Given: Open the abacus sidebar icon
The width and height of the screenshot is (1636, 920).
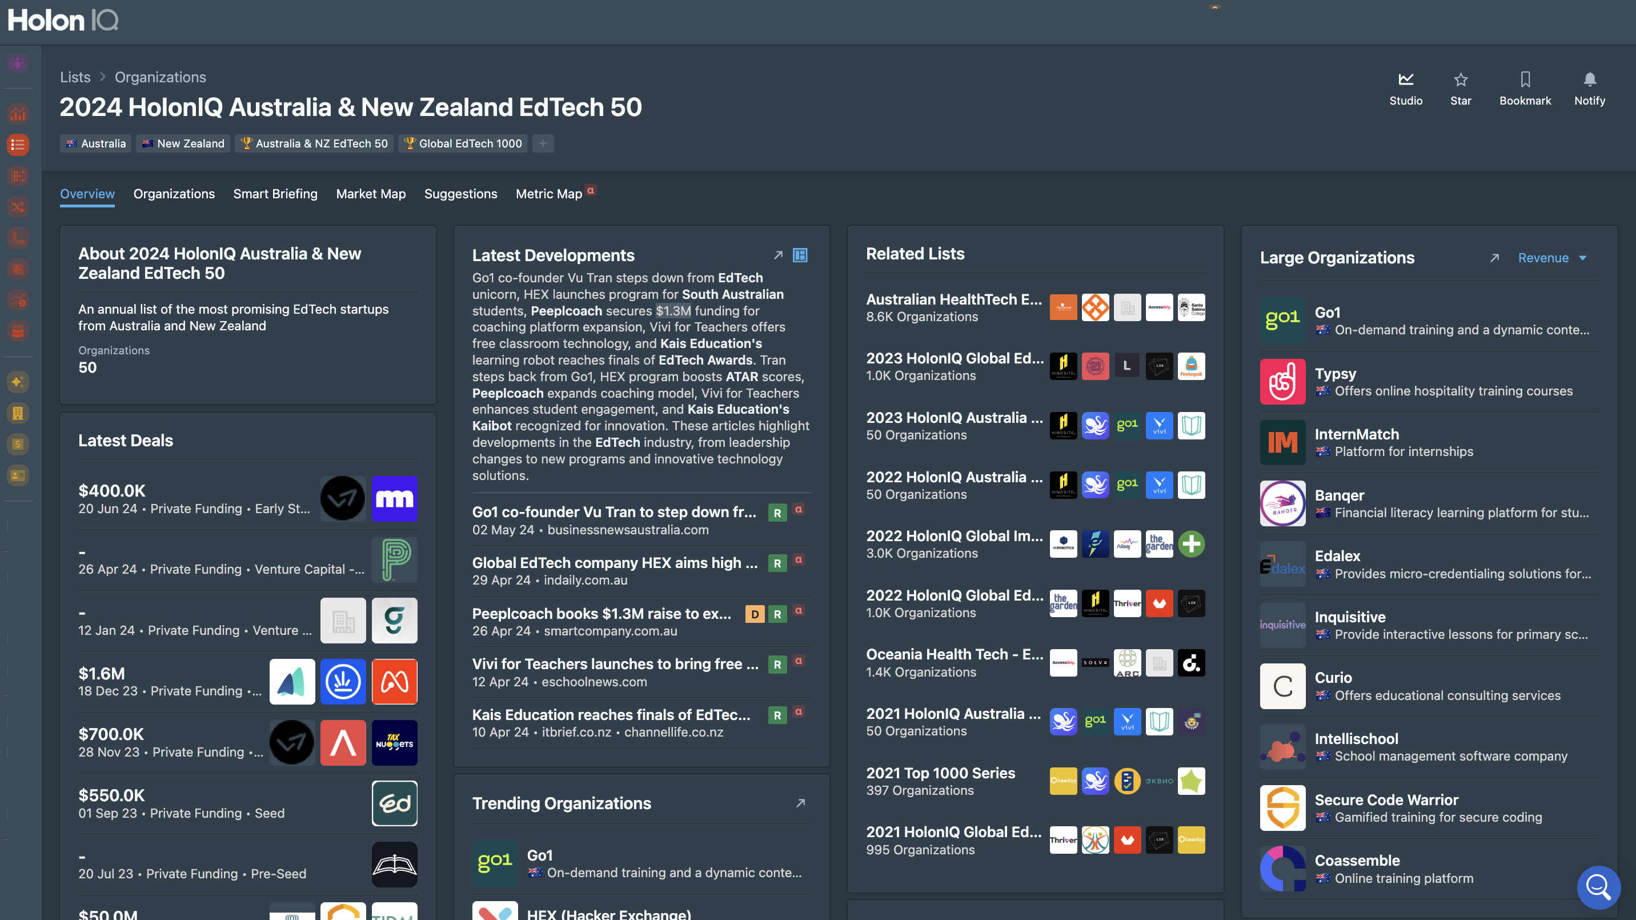Looking at the screenshot, I should [18, 175].
